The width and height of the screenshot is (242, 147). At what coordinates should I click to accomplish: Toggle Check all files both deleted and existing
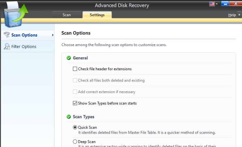(75, 80)
